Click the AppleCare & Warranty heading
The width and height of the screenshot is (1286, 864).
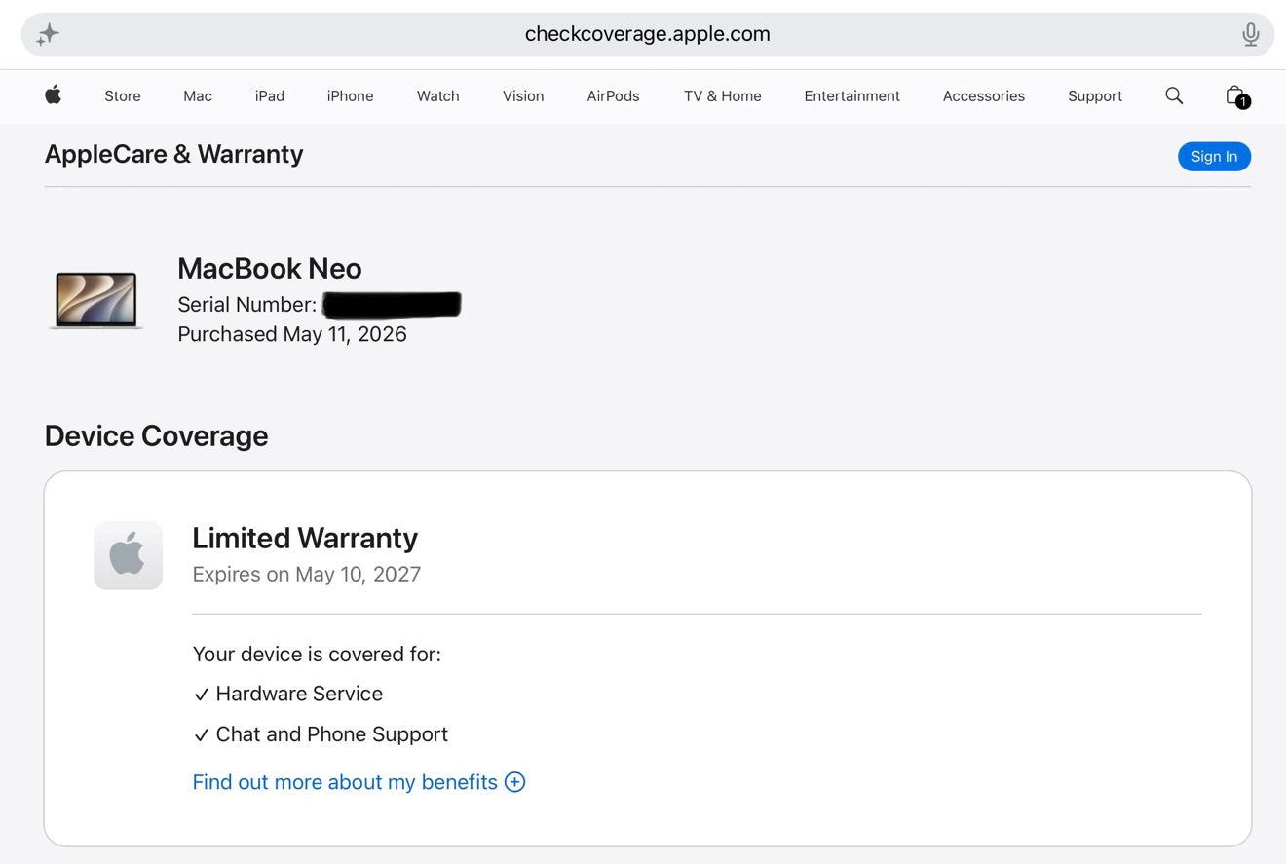174,154
